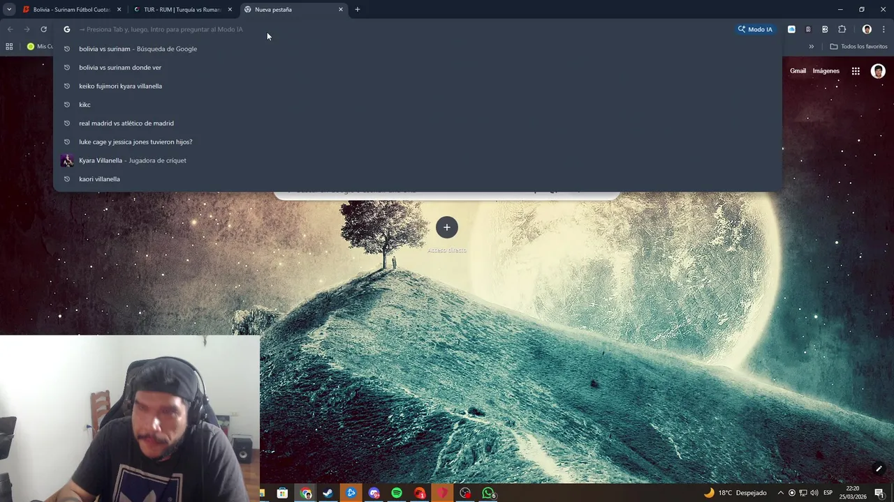The width and height of the screenshot is (894, 502).
Task: Click the Kyara Villanella suggestion thumbnail
Action: pos(67,160)
